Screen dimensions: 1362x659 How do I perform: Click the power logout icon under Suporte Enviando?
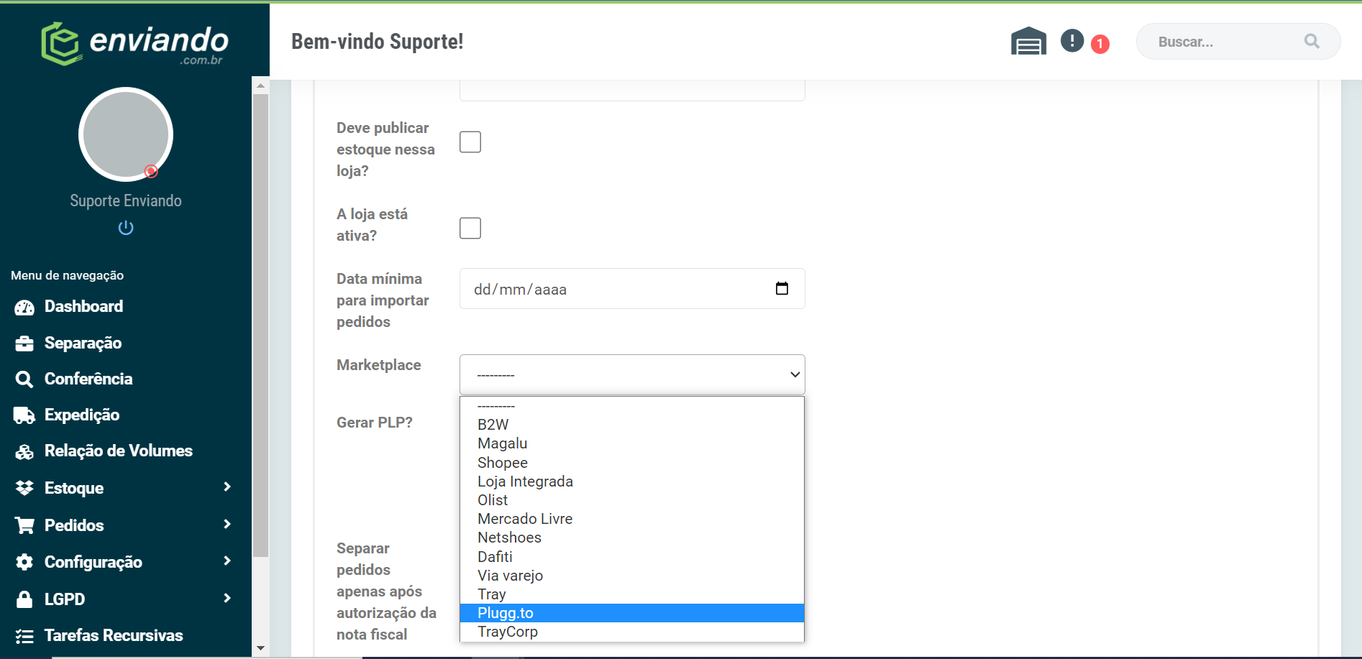[126, 228]
